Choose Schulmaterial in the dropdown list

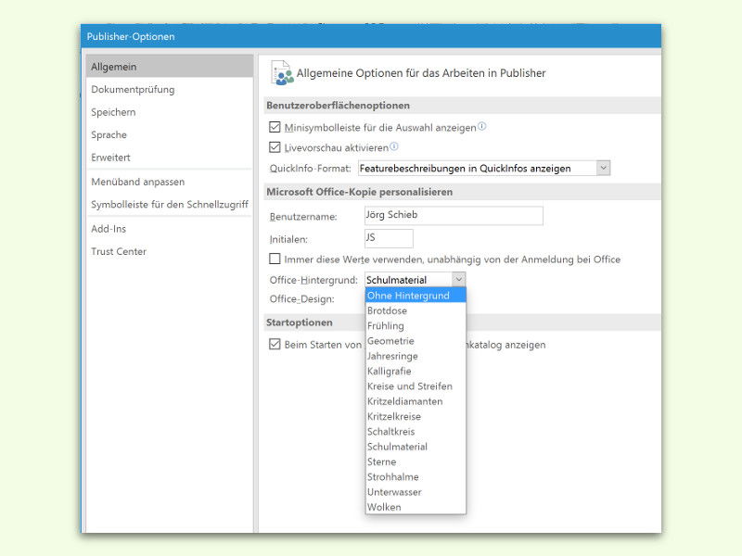(416, 447)
